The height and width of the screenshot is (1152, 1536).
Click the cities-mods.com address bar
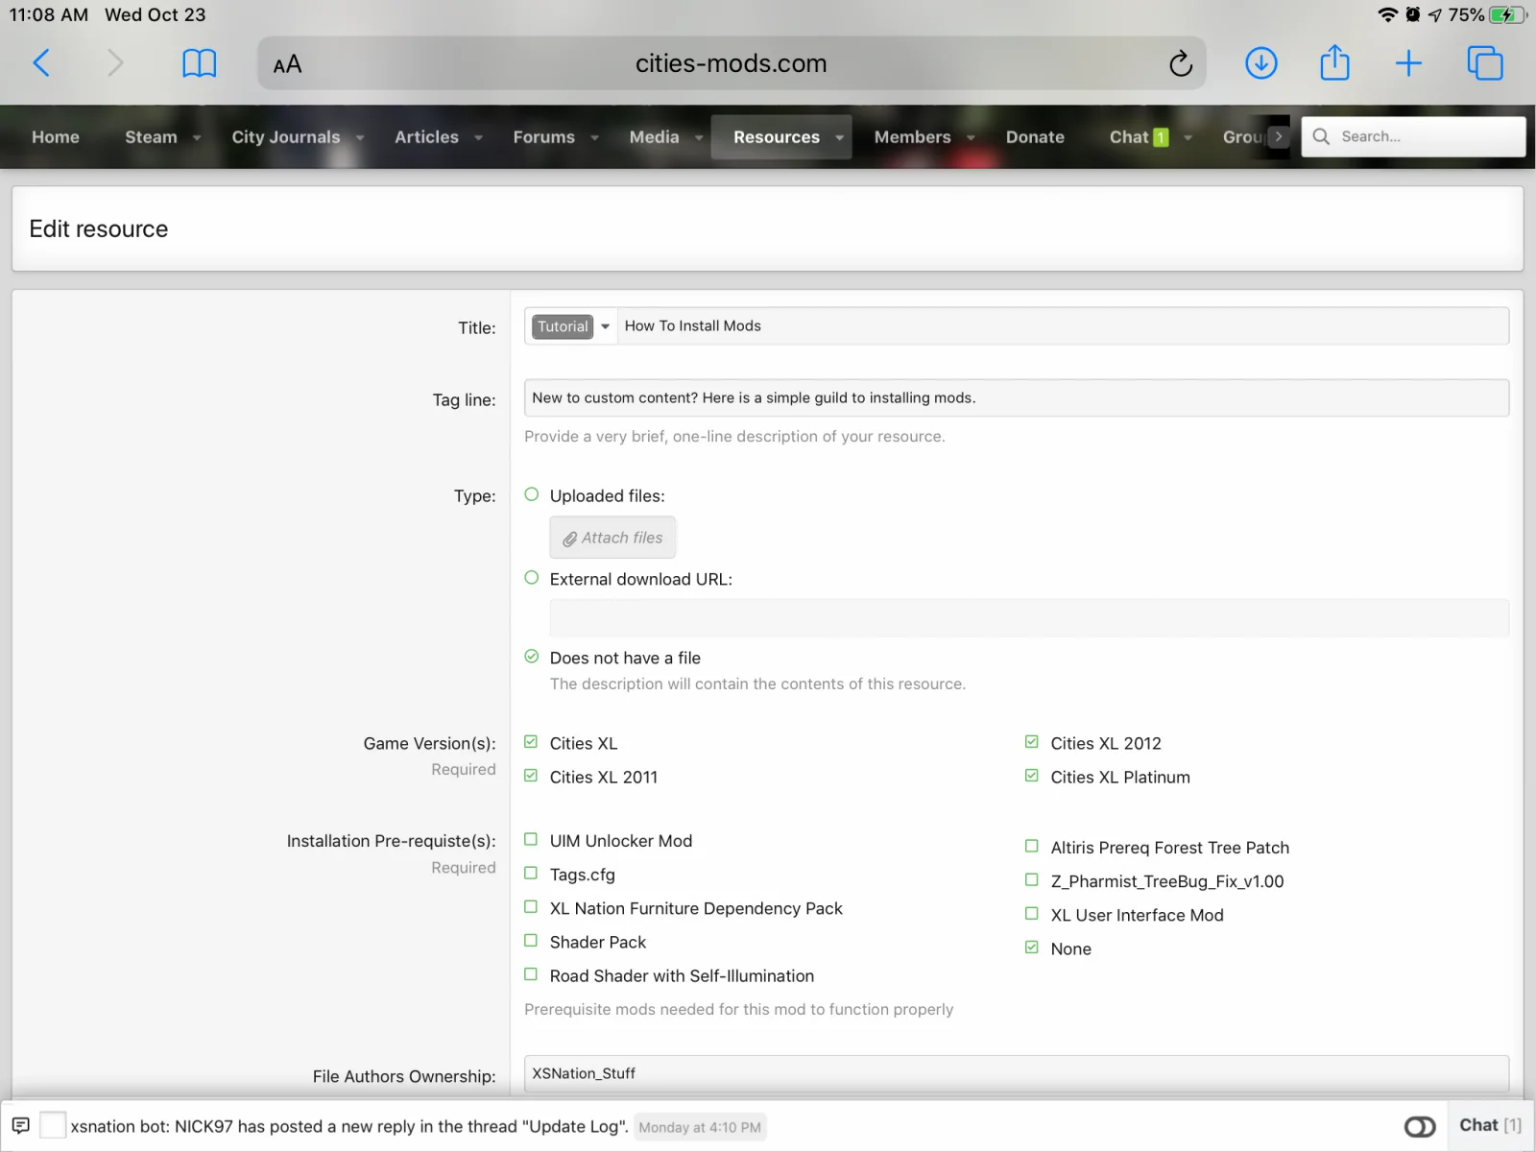731,63
